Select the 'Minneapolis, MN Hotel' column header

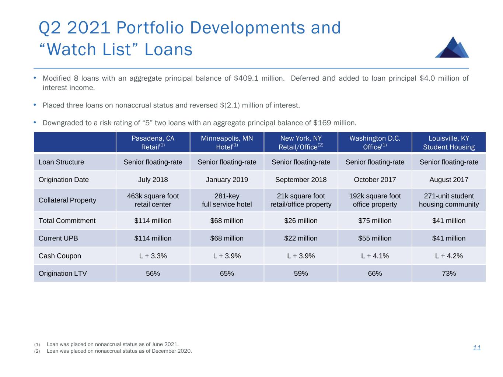227,143
